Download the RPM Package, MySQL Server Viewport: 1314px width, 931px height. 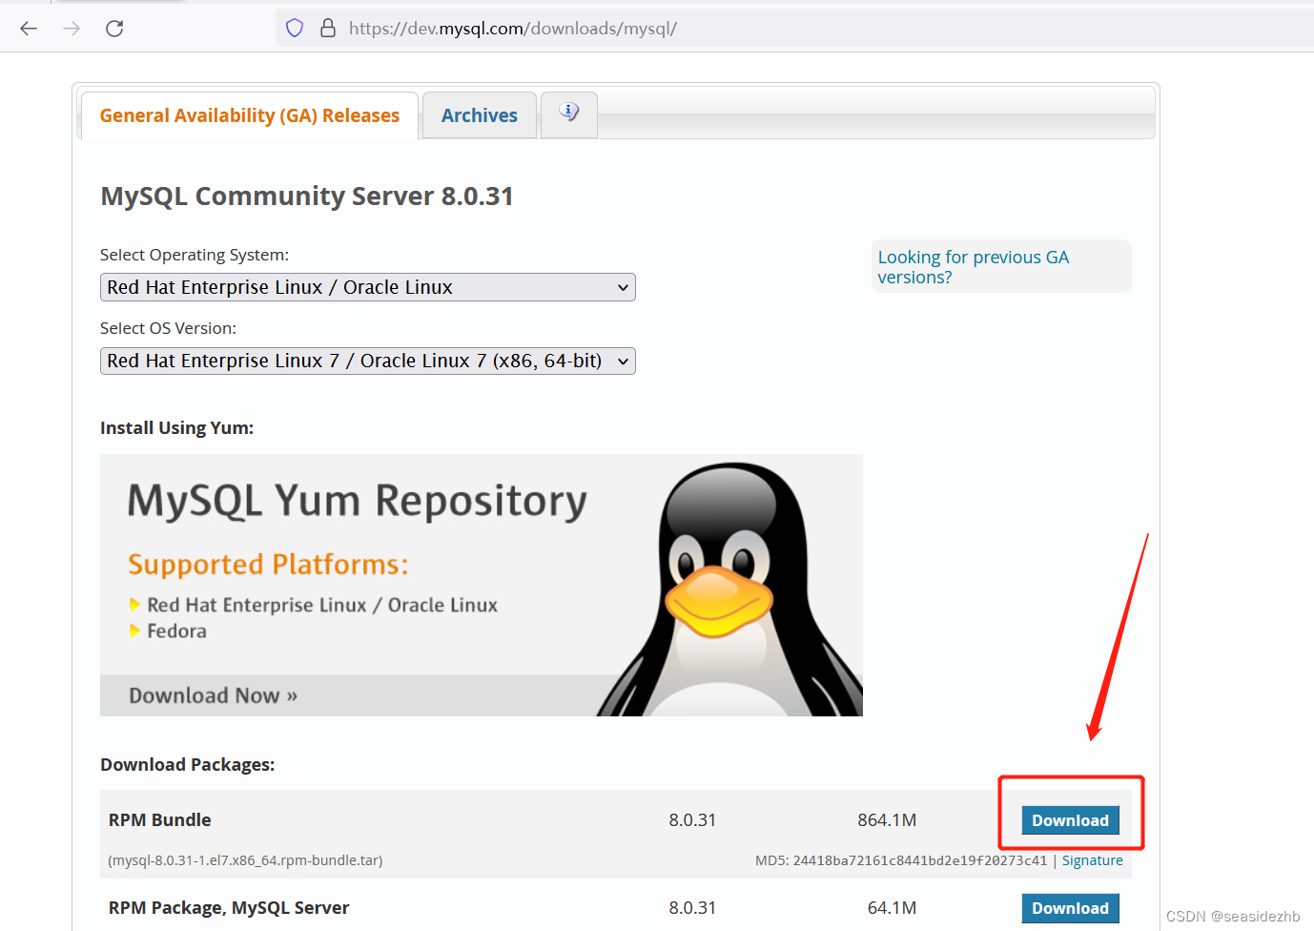(x=1070, y=908)
